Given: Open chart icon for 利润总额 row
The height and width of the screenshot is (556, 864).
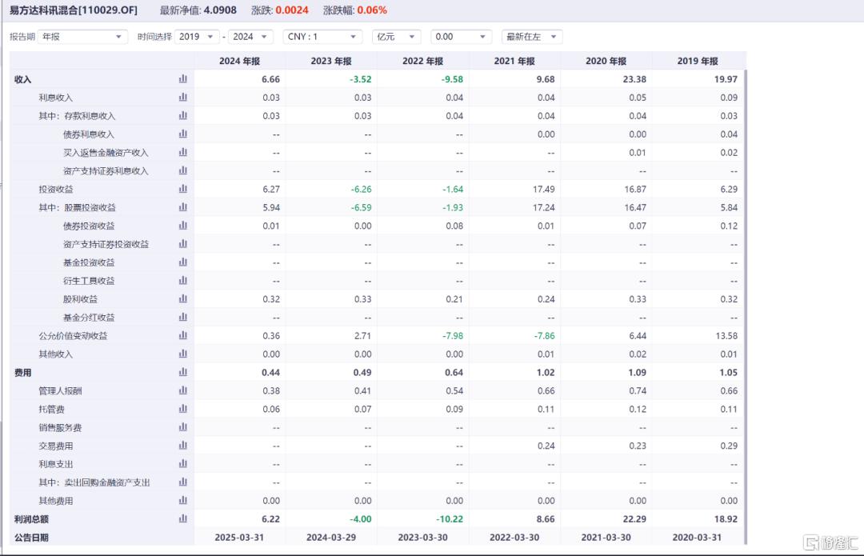Looking at the screenshot, I should [183, 518].
